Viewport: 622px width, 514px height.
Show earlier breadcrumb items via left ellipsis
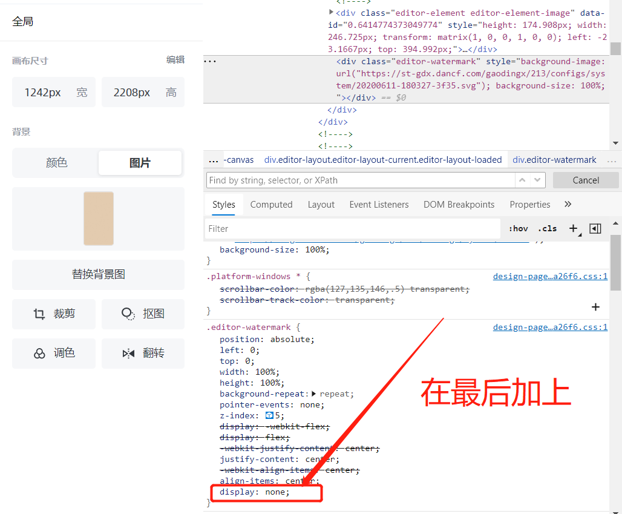click(x=214, y=160)
